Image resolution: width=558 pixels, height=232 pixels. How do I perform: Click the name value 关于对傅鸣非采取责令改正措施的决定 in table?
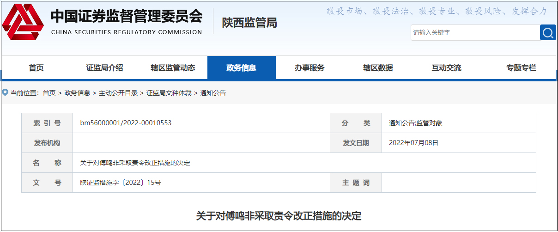pos(135,163)
